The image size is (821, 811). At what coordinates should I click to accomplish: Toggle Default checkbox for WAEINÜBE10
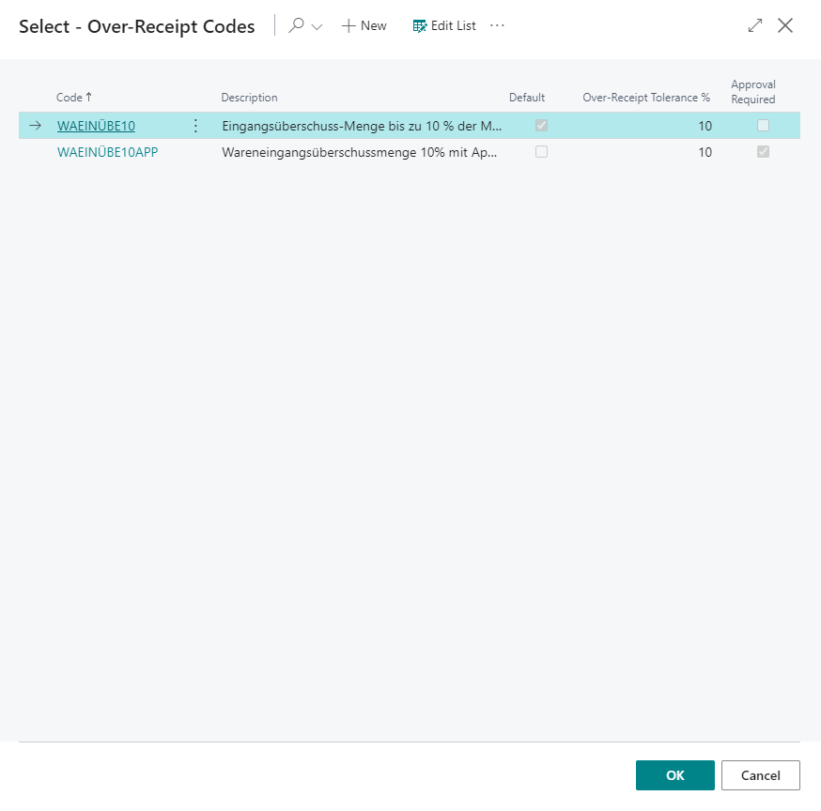coord(541,126)
